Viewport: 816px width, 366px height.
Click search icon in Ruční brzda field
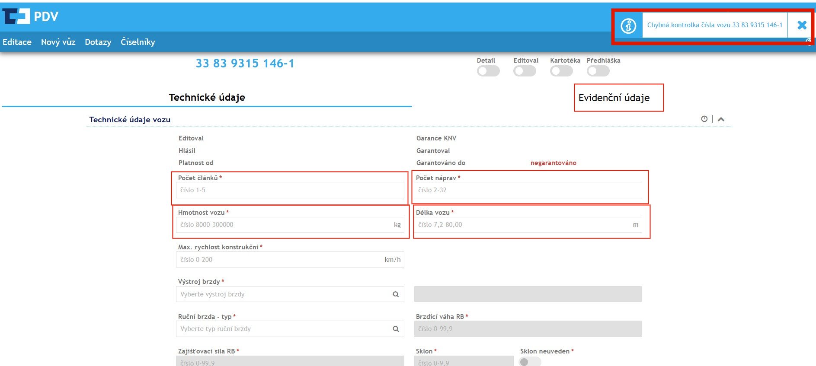[x=395, y=329]
